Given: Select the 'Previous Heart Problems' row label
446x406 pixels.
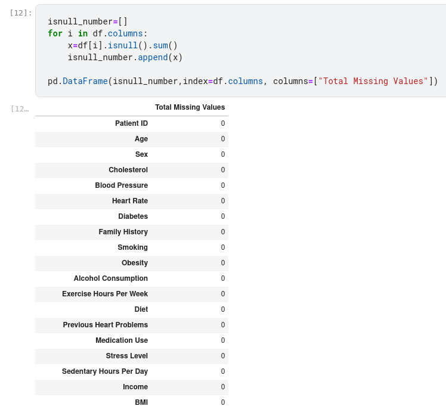Looking at the screenshot, I should click(105, 325).
